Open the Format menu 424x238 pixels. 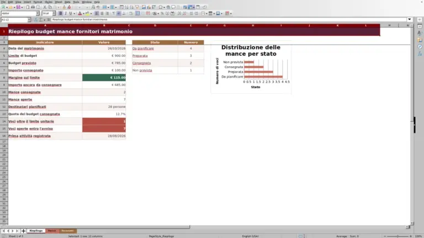pyautogui.click(x=38, y=2)
